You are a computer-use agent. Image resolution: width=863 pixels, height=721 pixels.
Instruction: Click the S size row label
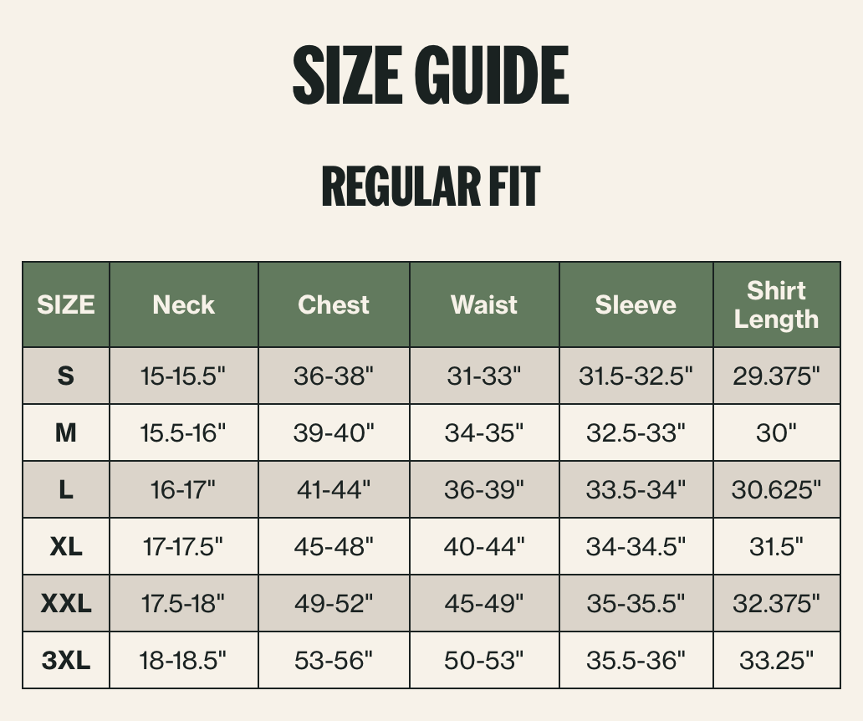tap(66, 376)
